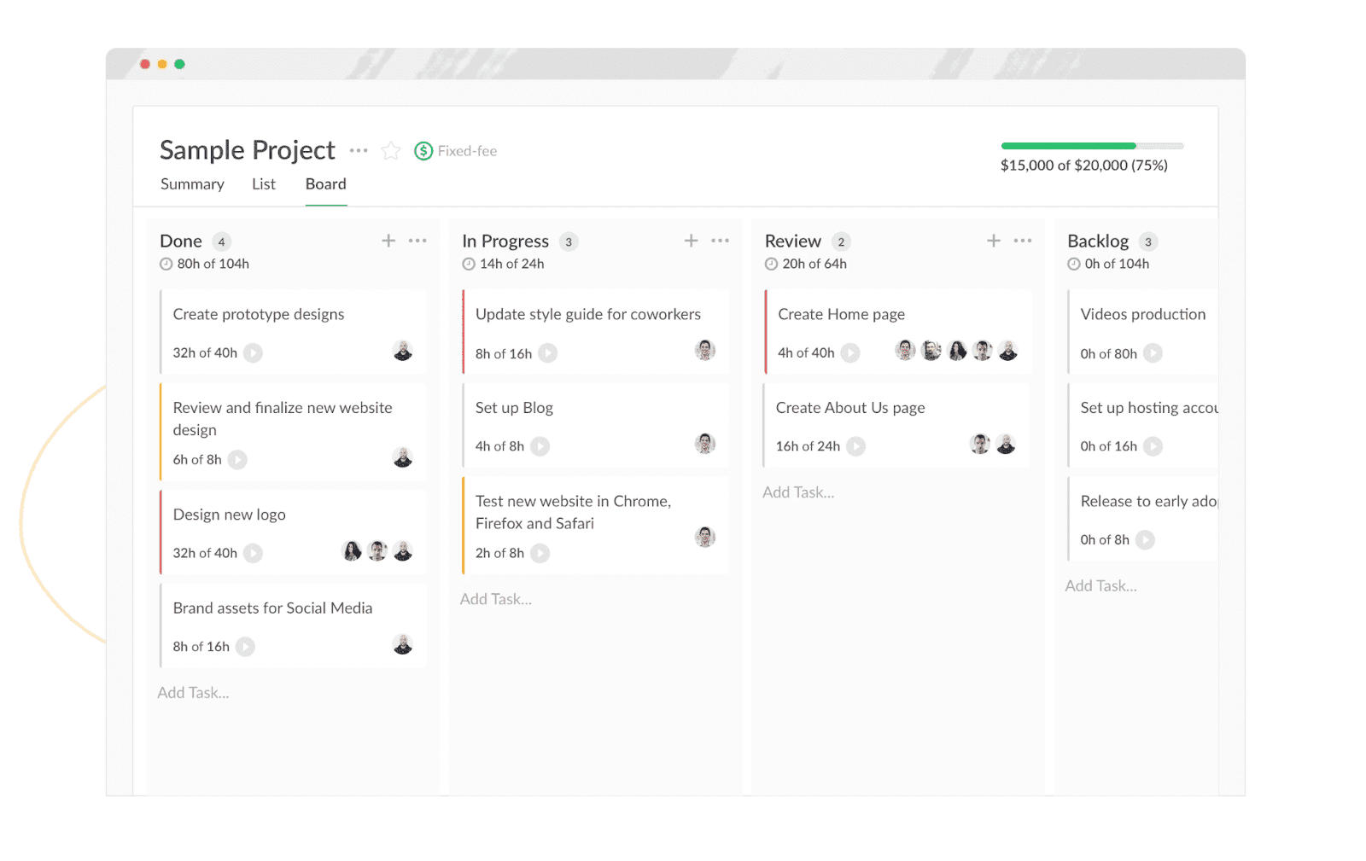Open Review column options menu
Image resolution: width=1366 pixels, height=861 pixels.
[x=1023, y=241]
